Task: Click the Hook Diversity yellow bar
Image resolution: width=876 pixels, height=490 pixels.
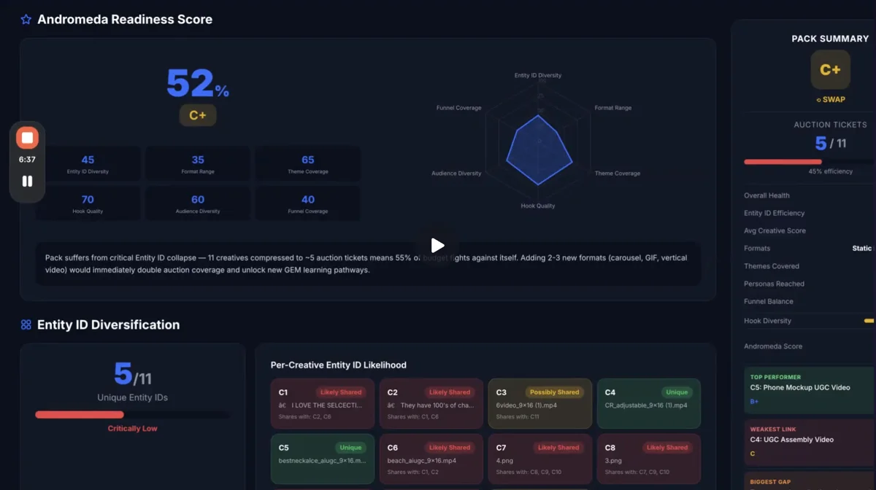Action: (x=869, y=321)
